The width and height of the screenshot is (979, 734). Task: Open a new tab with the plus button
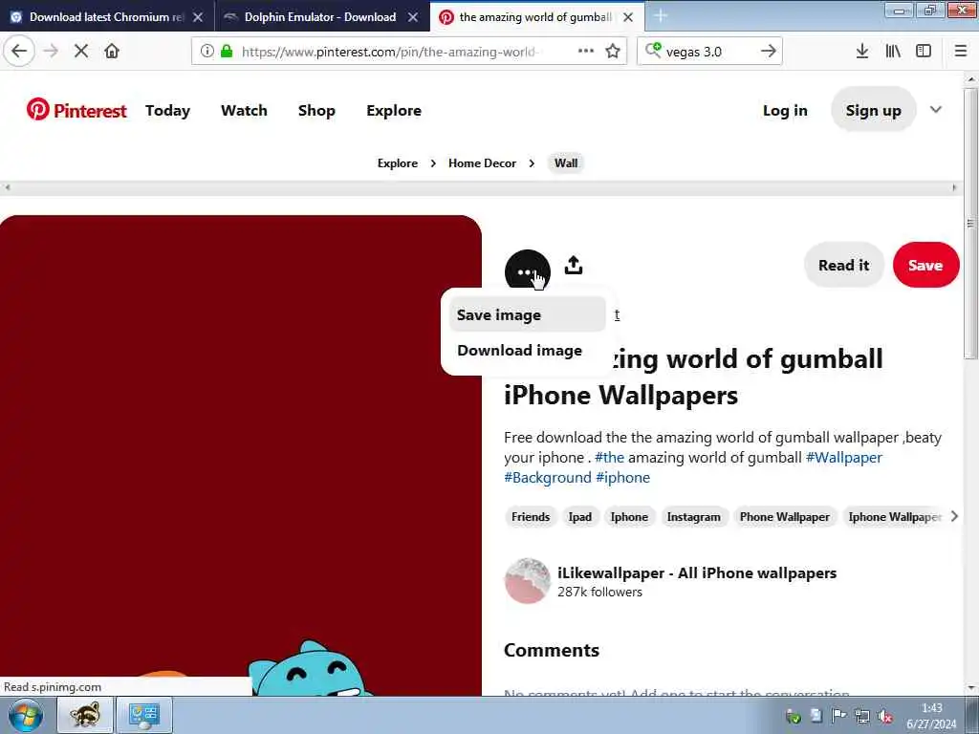click(x=661, y=16)
